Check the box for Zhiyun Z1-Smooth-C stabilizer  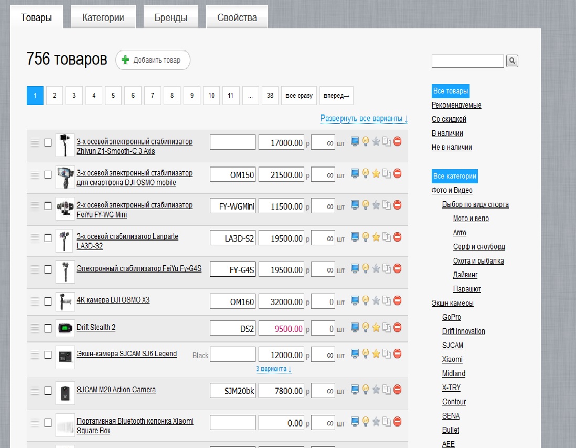coord(48,142)
